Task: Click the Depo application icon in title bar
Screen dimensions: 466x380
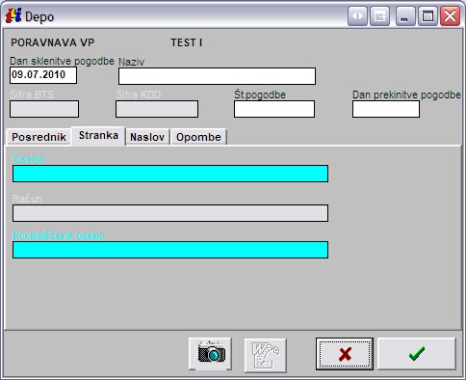Action: point(13,15)
